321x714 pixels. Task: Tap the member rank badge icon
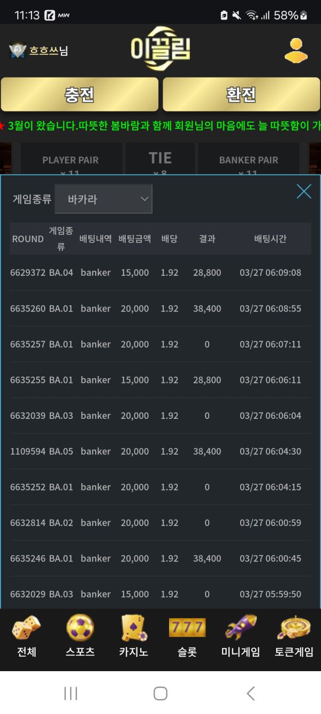click(x=18, y=51)
